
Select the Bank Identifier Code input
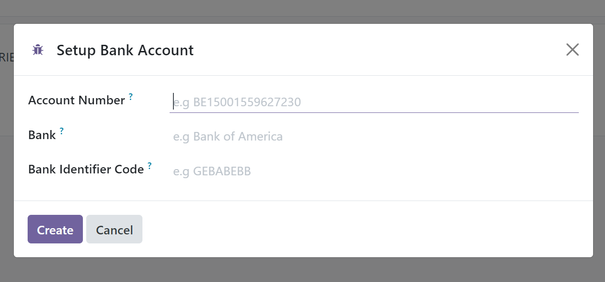(374, 171)
